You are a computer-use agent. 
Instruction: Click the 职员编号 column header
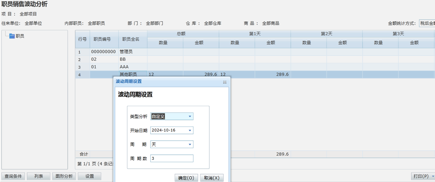pyautogui.click(x=102, y=39)
